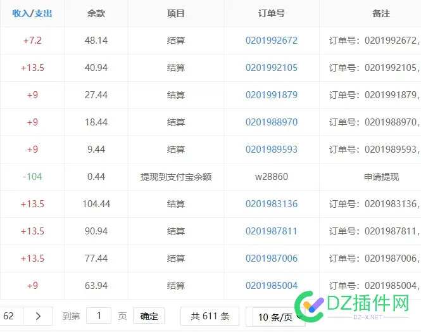Select remark text for order 0201992672
The image size is (421, 332).
(x=375, y=41)
